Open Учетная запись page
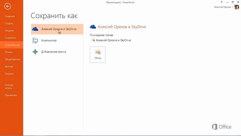This screenshot has width=241, height=136. click(x=9, y=87)
